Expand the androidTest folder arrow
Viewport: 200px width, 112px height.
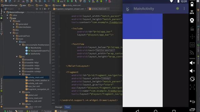point(14,36)
